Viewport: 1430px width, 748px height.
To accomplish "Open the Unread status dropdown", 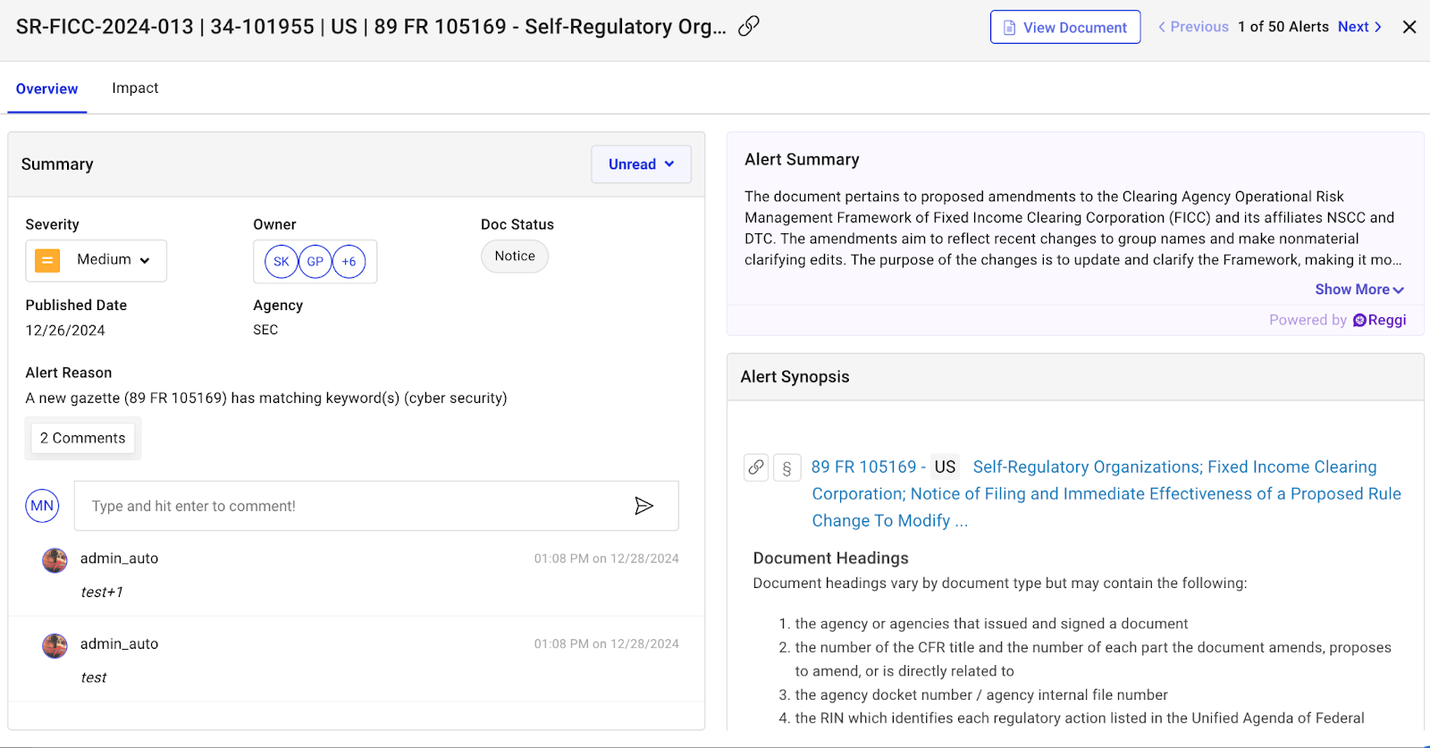I will coord(641,164).
